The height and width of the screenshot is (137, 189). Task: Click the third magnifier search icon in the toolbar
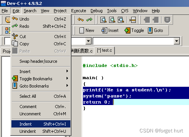121,20
